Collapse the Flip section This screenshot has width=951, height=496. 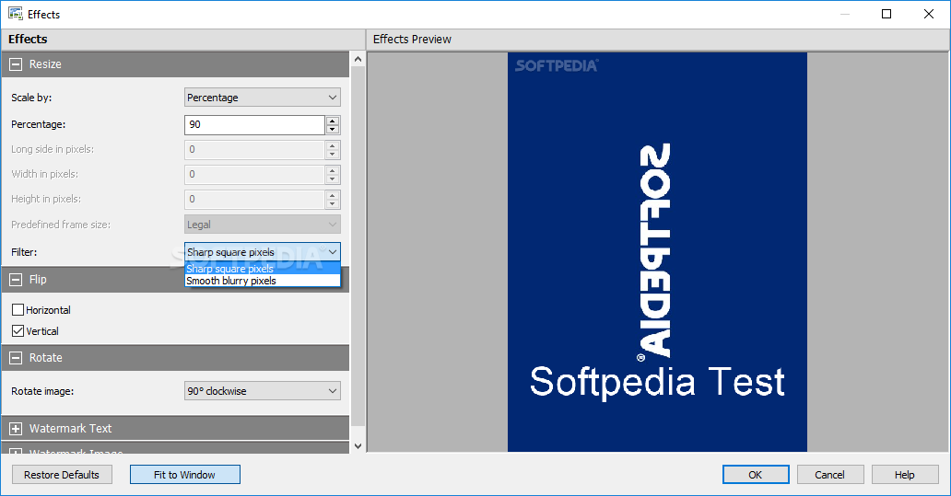tap(16, 279)
